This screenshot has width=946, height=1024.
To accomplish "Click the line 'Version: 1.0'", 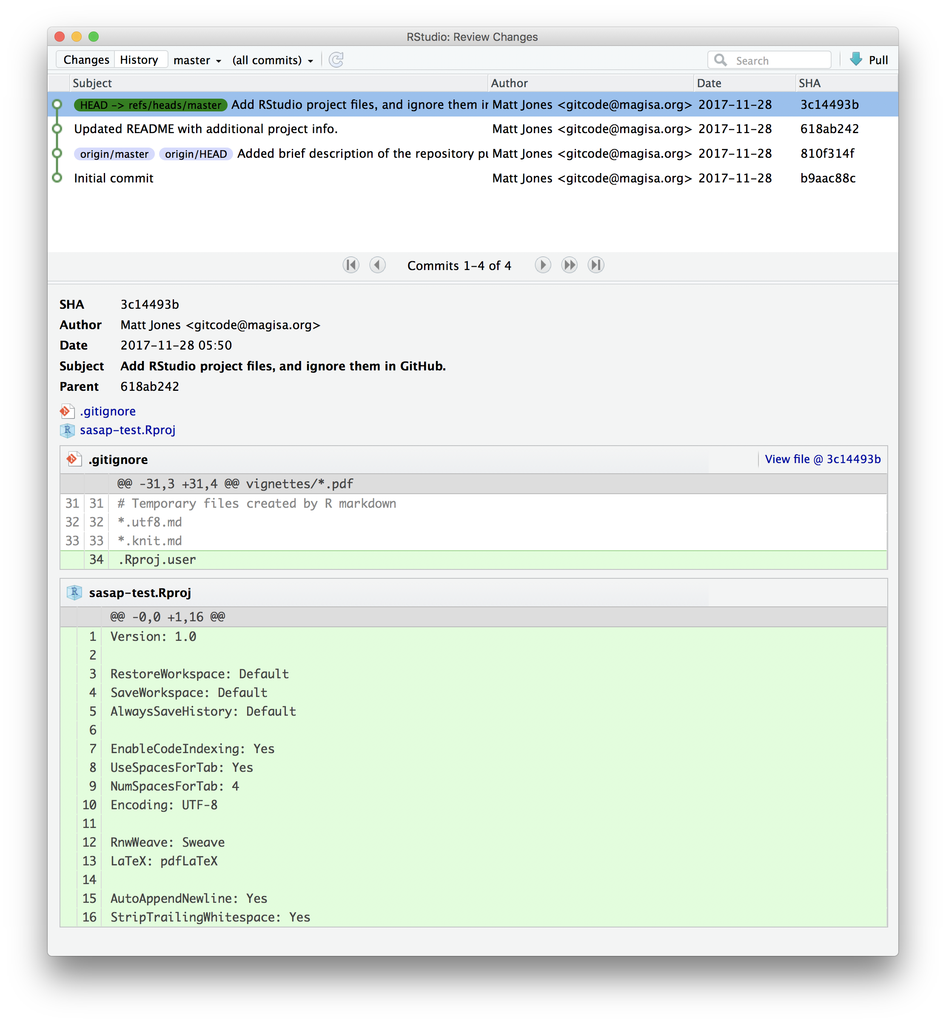I will pyautogui.click(x=473, y=637).
